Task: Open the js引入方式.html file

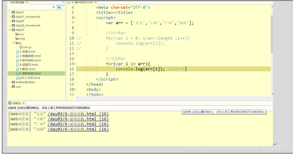Action: coord(30,78)
